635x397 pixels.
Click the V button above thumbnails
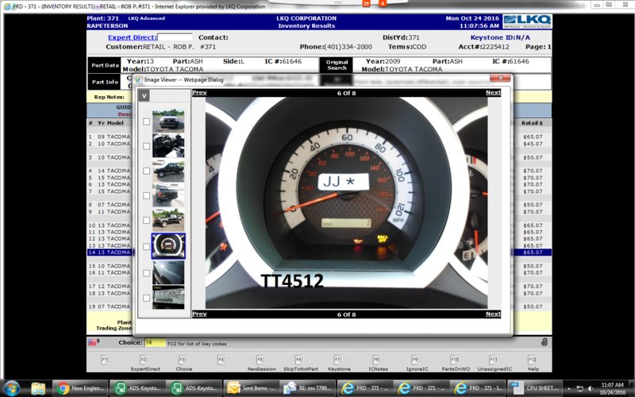pyautogui.click(x=144, y=96)
